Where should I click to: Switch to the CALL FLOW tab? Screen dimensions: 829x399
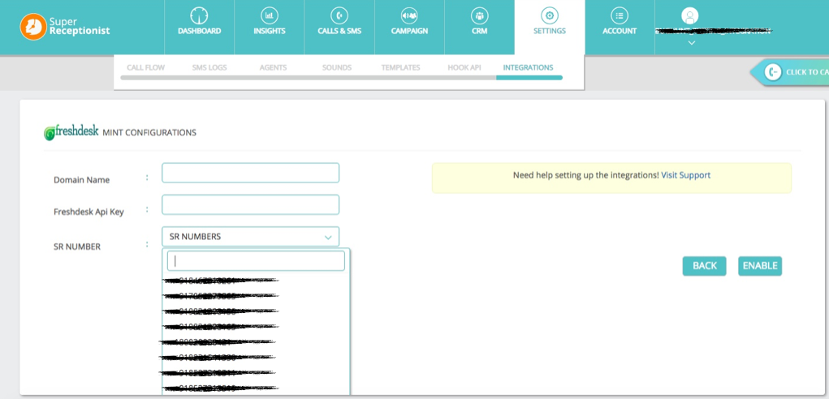146,67
